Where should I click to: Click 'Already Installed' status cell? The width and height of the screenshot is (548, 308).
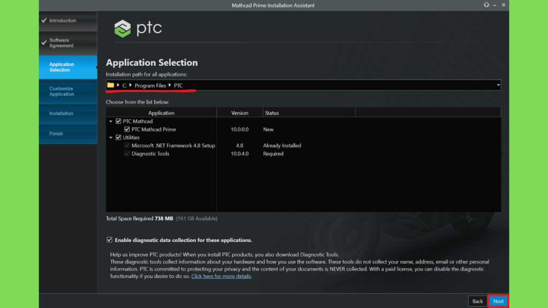pos(282,145)
